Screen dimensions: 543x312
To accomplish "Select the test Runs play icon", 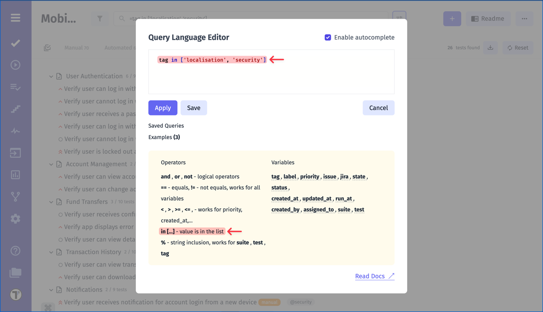I will [x=16, y=65].
